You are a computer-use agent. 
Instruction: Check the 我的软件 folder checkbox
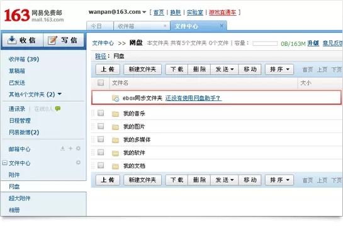(x=101, y=153)
